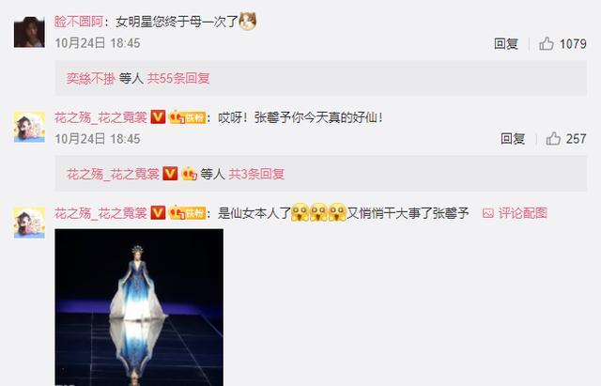Like the comment with 1079 likes
601x386 pixels.
[547, 44]
